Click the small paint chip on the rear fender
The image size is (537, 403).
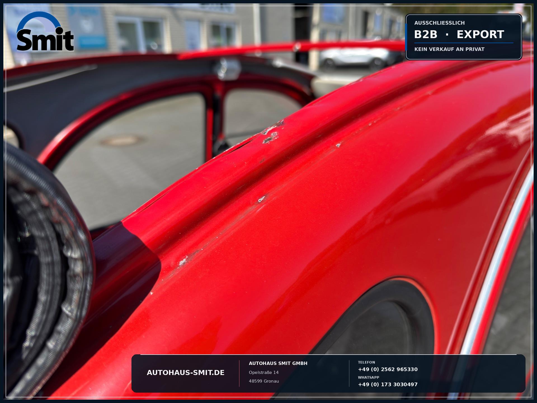click(262, 199)
